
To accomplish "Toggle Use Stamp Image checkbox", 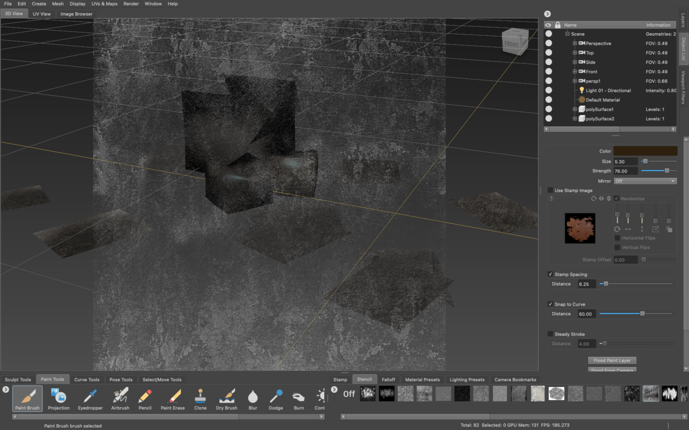I will (550, 190).
